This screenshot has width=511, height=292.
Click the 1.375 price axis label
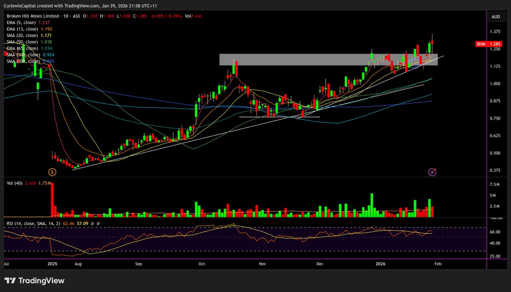click(x=495, y=32)
